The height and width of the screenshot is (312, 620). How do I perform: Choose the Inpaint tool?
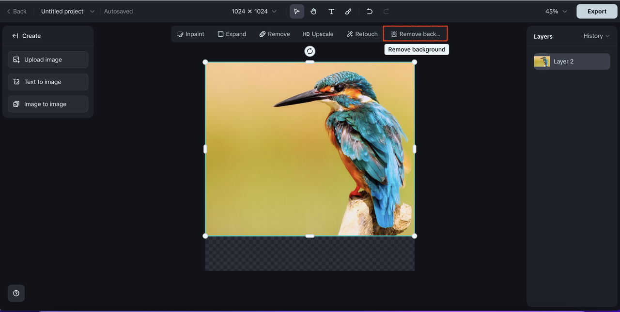(x=191, y=34)
